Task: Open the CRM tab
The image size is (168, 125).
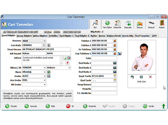Action: [154, 36]
